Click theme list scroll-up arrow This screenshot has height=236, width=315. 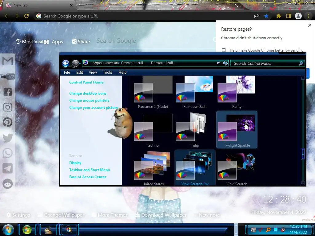[303, 78]
